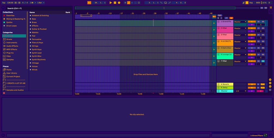Screen dimensions: 274x138
Task: Expand the Guitar & Plucked folder
Action: (x=31, y=29)
